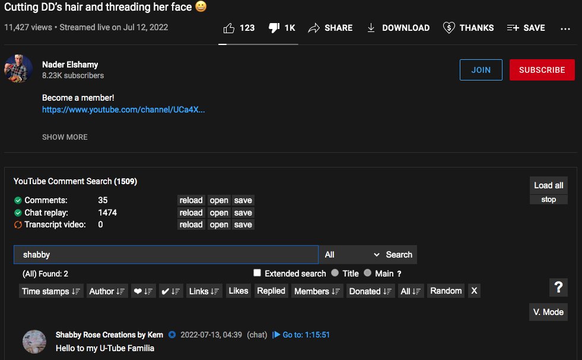Dislike the video with thumbs down
Viewport: 582px width, 360px height.
click(274, 28)
